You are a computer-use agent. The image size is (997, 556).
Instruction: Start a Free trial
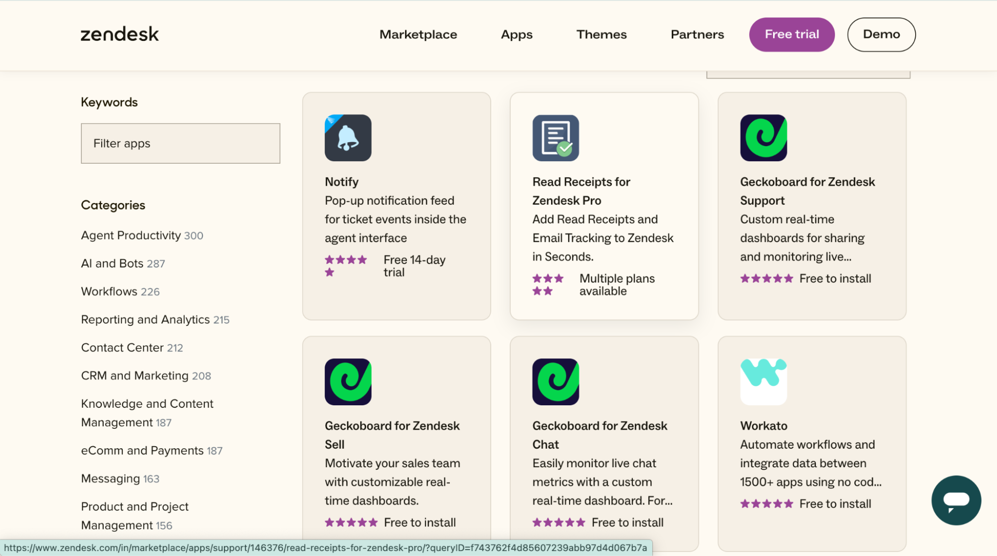[792, 34]
